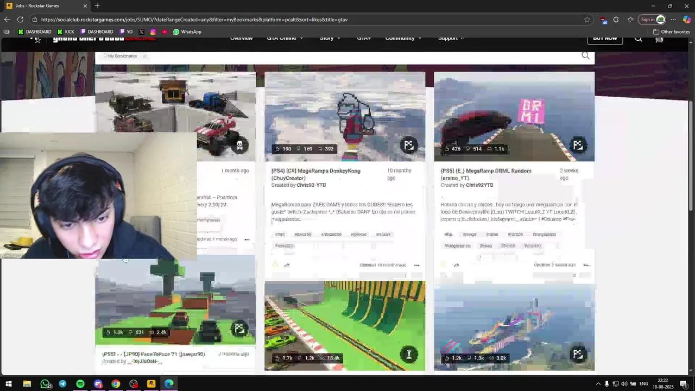This screenshot has height=391, width=695.
Task: Open the browser favorites icon
Action: [x=630, y=20]
